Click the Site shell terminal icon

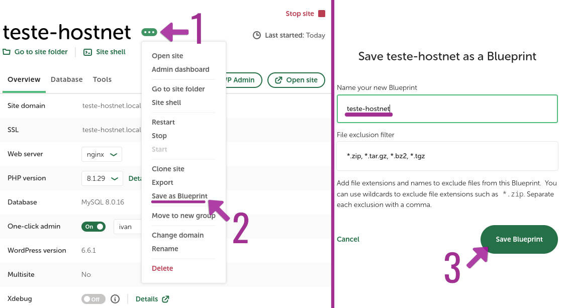(x=88, y=52)
